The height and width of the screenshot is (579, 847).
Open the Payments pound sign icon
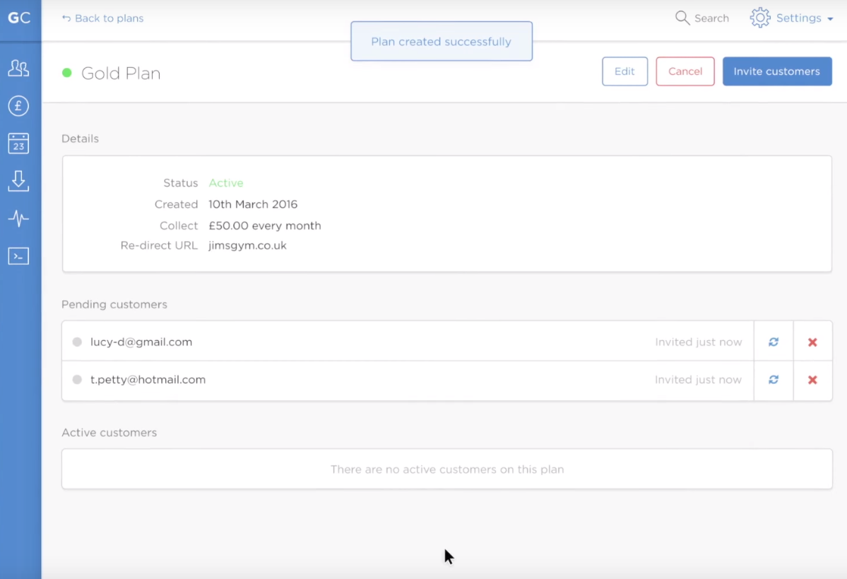18,106
